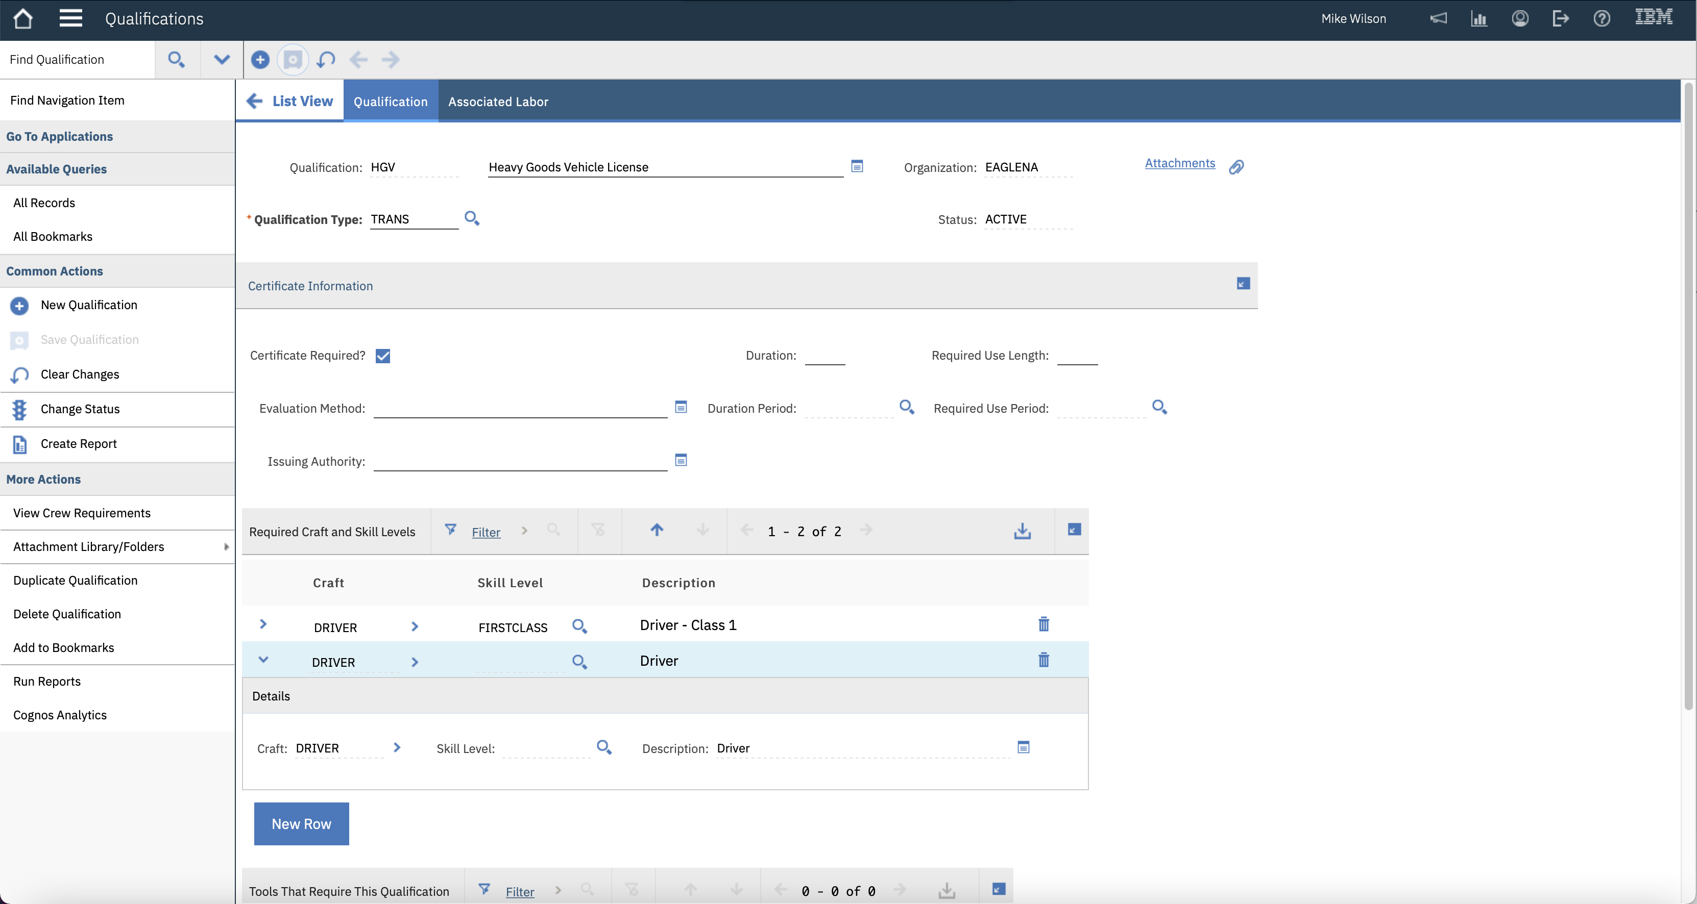Click Qualification Type lookup magnifier
1697x904 pixels.
(472, 218)
